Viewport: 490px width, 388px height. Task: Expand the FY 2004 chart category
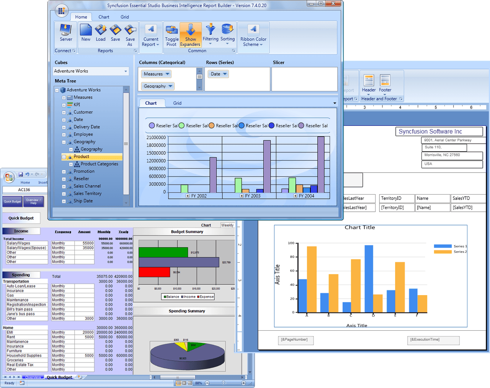point(296,196)
